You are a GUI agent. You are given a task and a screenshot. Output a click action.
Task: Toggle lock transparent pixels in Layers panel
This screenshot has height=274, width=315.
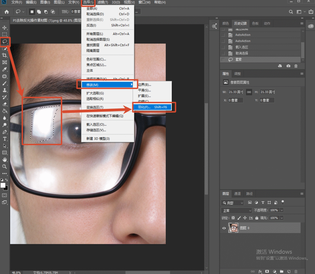(x=233, y=218)
